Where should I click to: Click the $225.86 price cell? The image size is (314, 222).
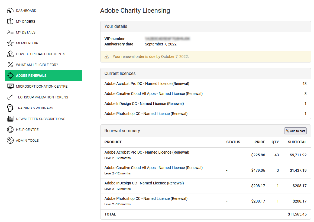coord(258,155)
